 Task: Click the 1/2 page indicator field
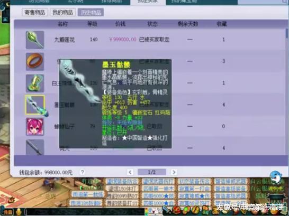click(x=152, y=172)
